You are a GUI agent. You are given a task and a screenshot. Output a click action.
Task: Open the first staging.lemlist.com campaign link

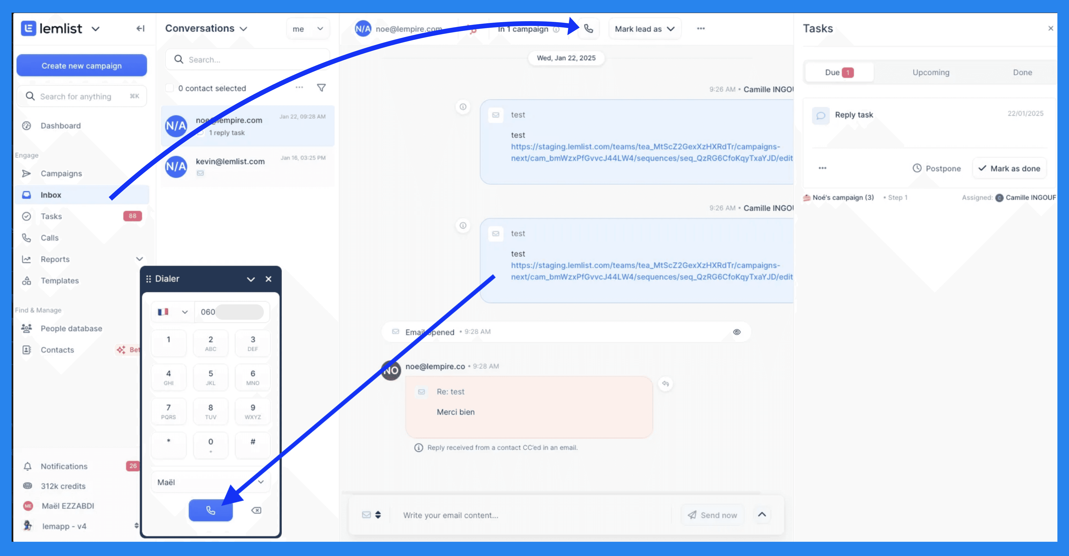[651, 152]
